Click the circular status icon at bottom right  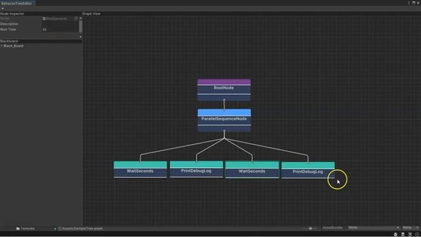[x=417, y=234]
